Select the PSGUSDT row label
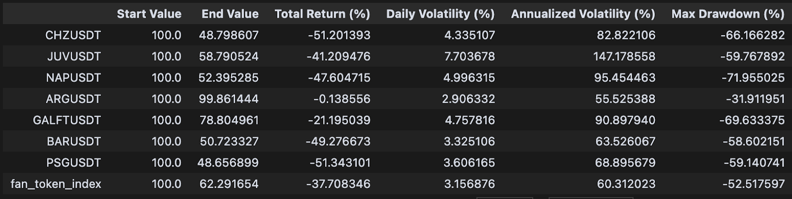 click(73, 162)
